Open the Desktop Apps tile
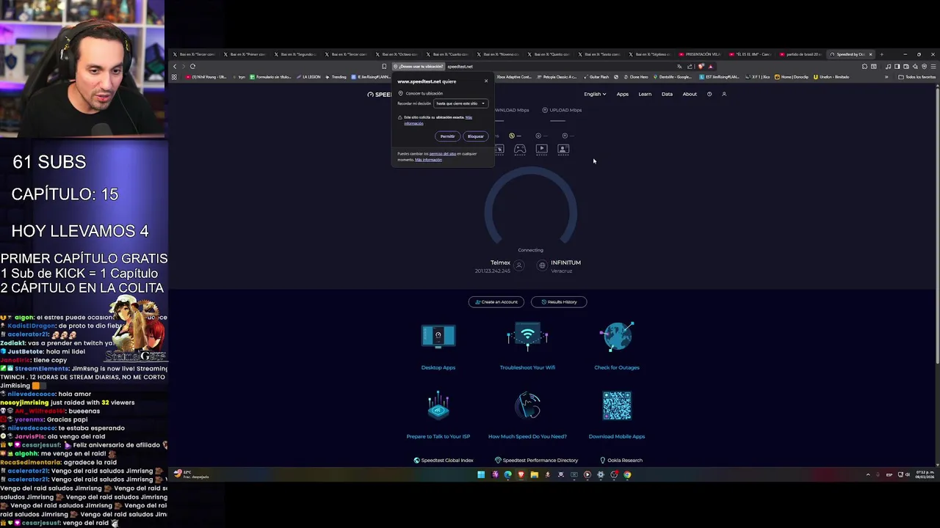Viewport: 940px width, 528px height. (x=438, y=347)
